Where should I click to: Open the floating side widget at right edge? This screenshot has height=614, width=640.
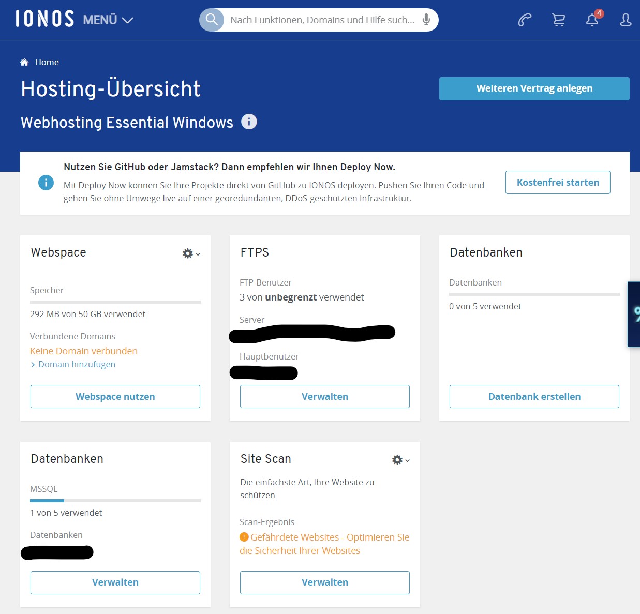coord(634,314)
